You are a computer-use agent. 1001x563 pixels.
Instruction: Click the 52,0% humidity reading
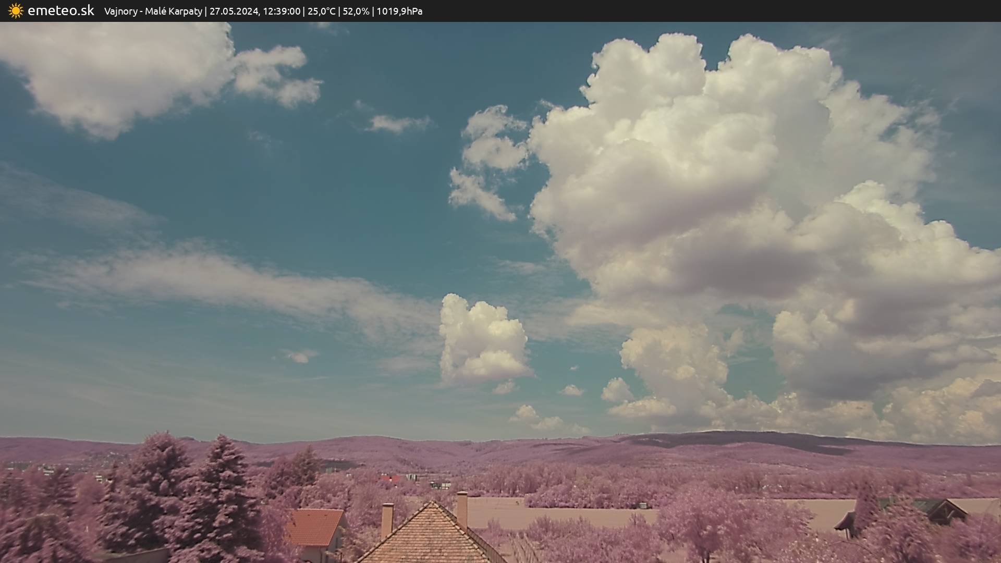click(356, 11)
